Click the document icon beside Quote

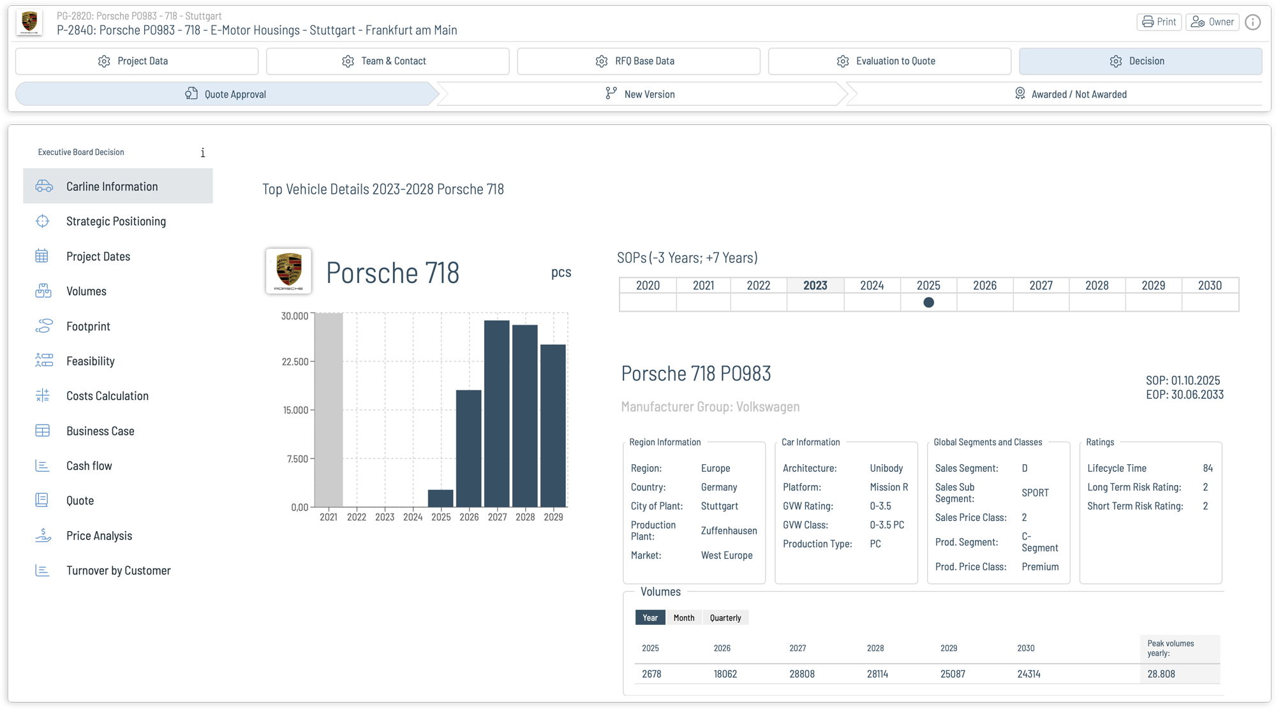pos(42,501)
